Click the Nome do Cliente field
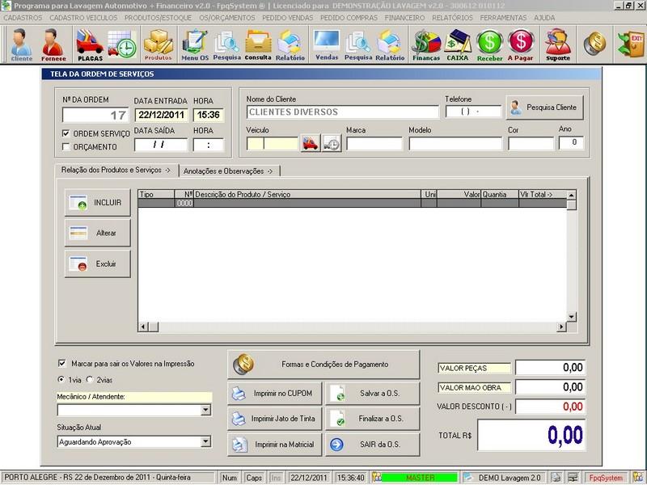Screen dimensions: 647x485 [x=343, y=112]
